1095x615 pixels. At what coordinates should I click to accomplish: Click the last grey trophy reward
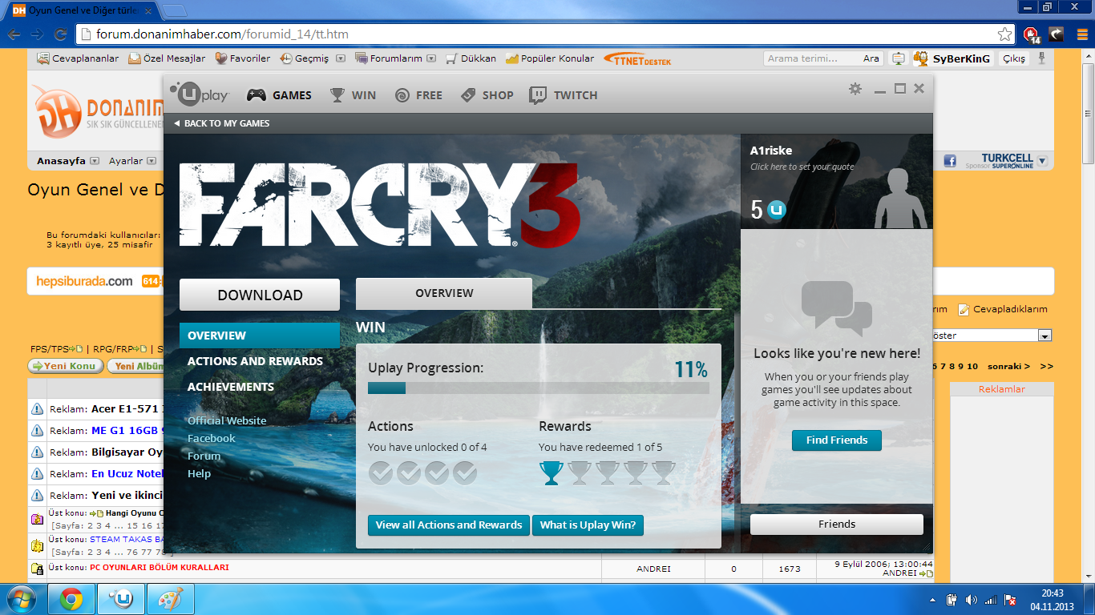click(664, 473)
